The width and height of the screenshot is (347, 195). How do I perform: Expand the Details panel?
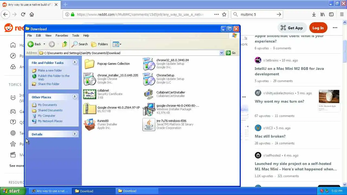coord(75,134)
